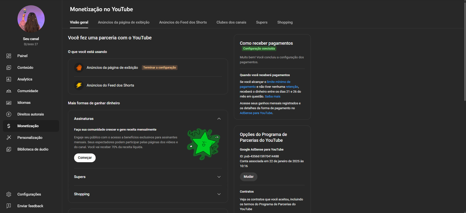Click Terminar a configuração badge
466x213 pixels.
tap(160, 68)
